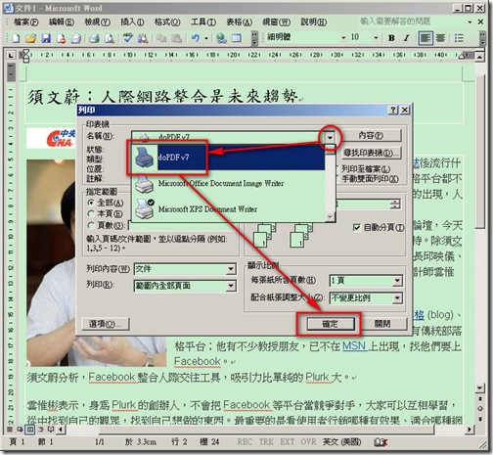Click the Research icon beside spell check
This screenshot has height=455, width=493.
coord(143,38)
